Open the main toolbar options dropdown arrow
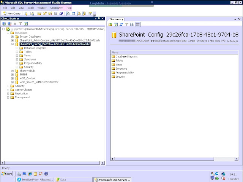 pos(94,15)
